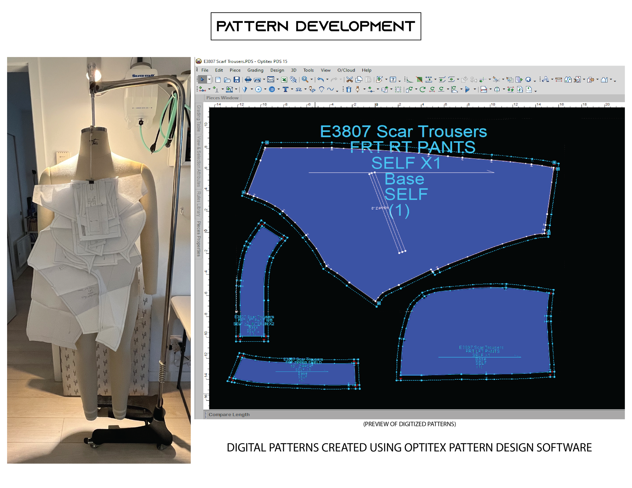Viewport: 632px width, 488px height.
Task: Open the Piece menu
Action: (235, 70)
